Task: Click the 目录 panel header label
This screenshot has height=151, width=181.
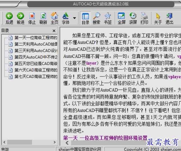Action: (x=5, y=30)
